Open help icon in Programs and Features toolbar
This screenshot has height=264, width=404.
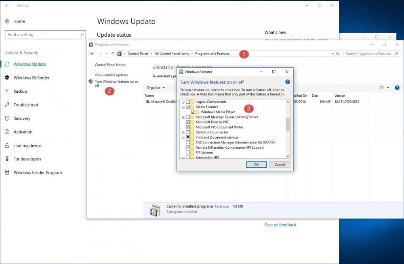point(397,87)
